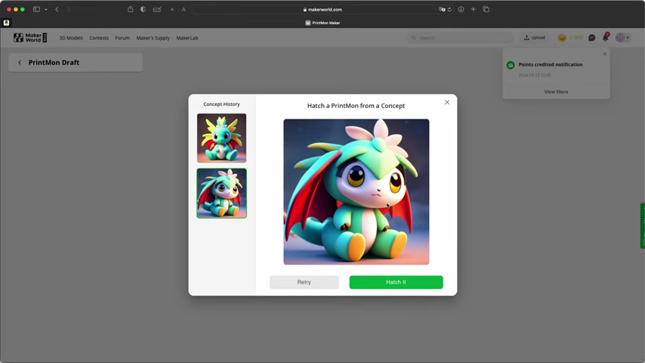
Task: Open the gold points coin icon
Action: click(x=562, y=38)
